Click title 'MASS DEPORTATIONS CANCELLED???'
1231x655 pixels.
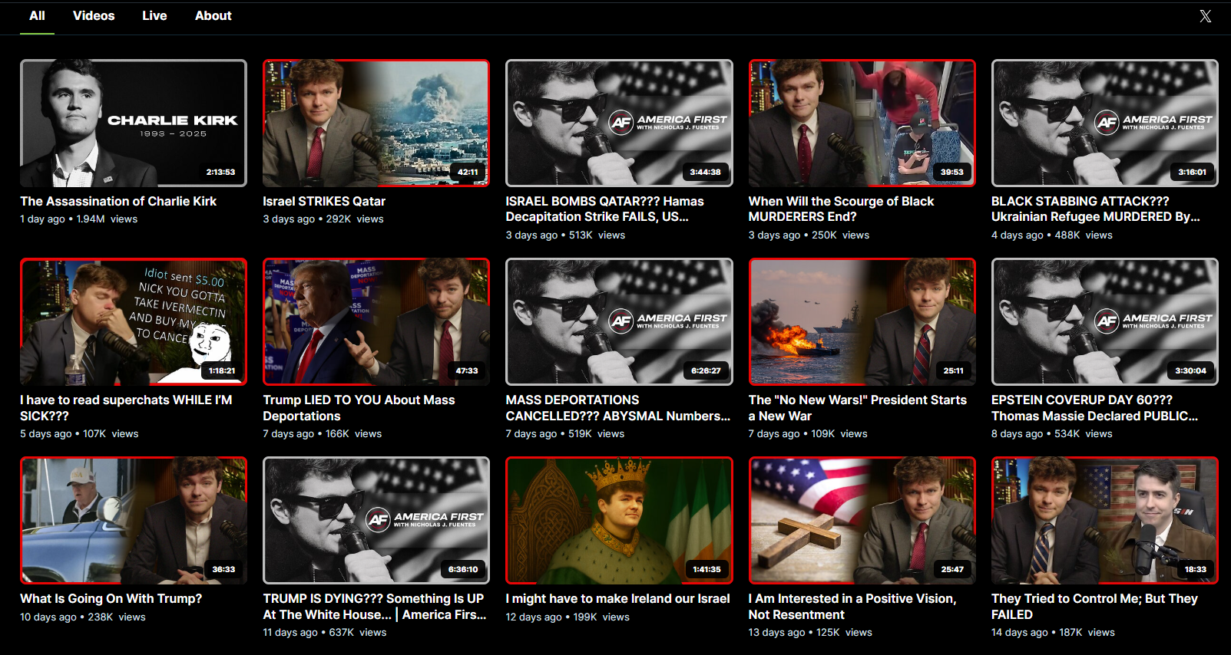tap(618, 407)
